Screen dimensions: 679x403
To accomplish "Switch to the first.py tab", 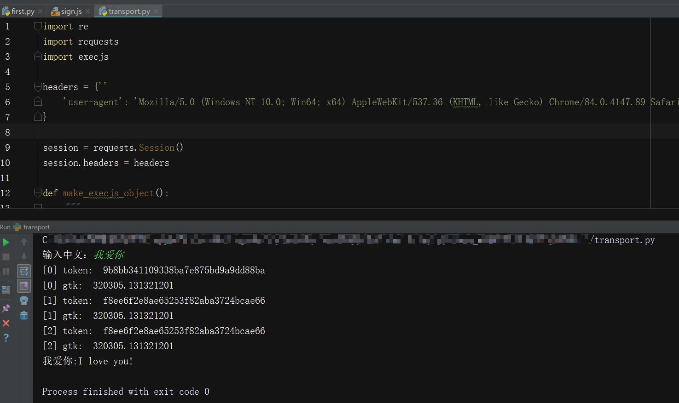I will (23, 11).
